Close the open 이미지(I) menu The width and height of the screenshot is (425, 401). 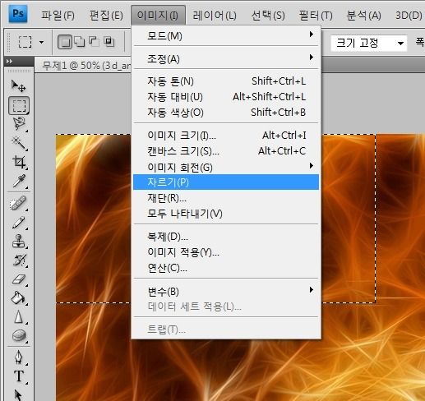(x=158, y=16)
